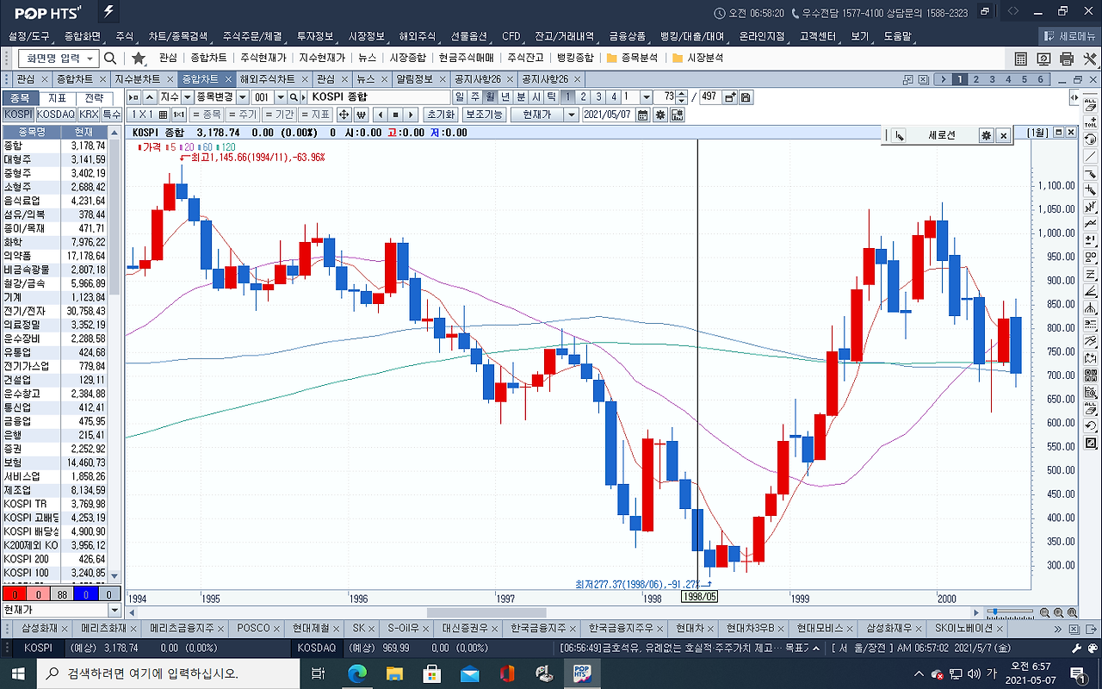Open the 주식 menu
Screen dimensions: 1102x689
coord(124,36)
